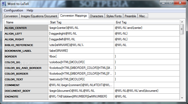Edit the BORDER end tag cell
Viewport: 188px width, 104px height.
pos(147,56)
